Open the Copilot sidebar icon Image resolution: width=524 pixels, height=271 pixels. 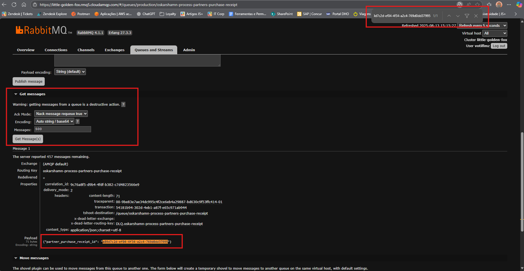[519, 5]
